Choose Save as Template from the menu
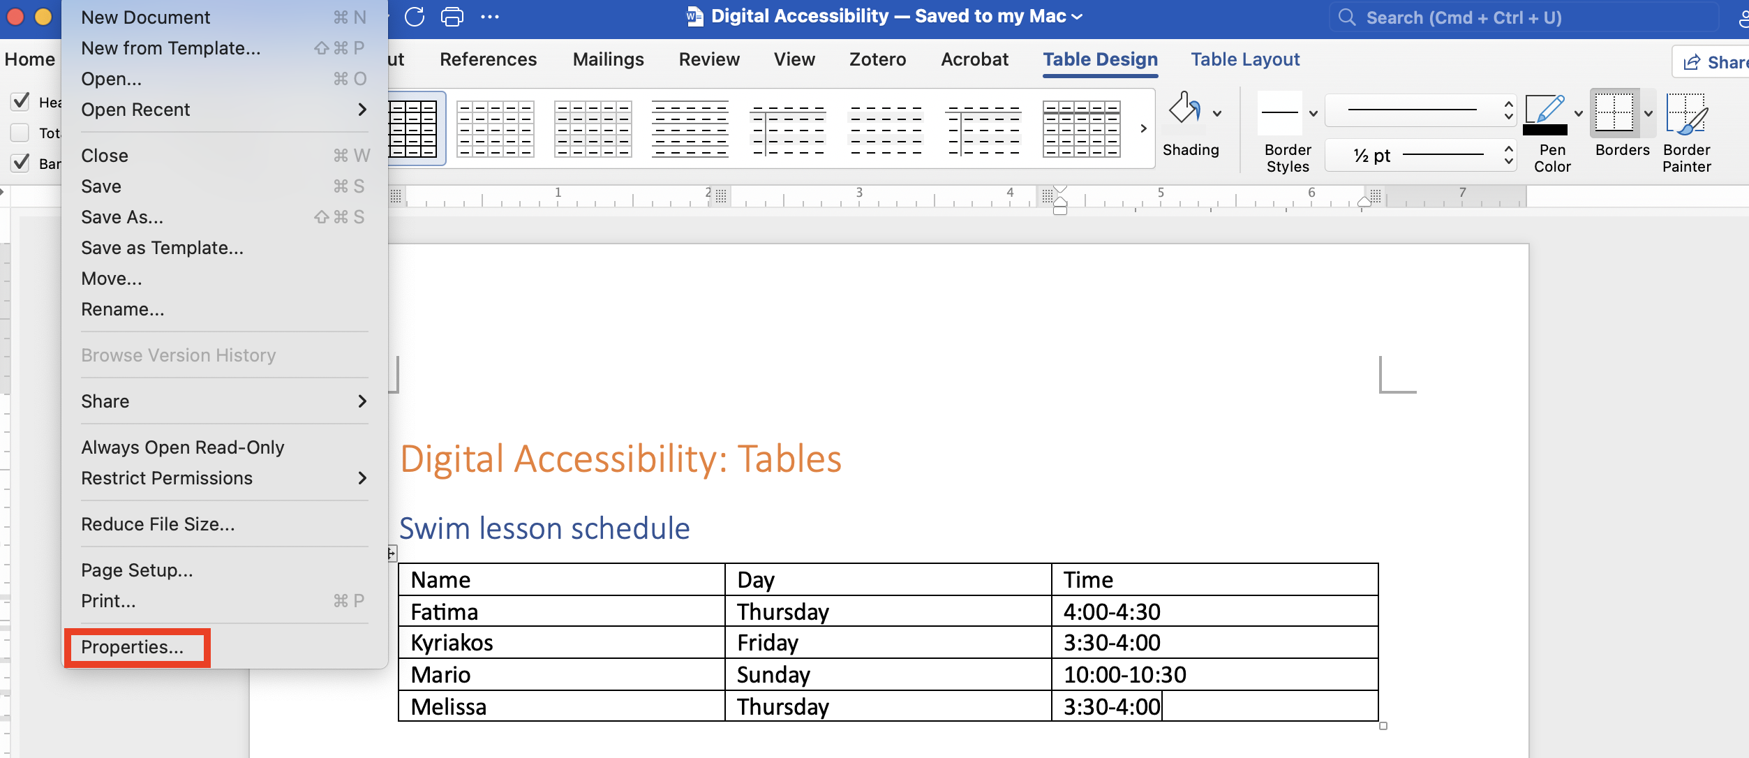 [162, 248]
